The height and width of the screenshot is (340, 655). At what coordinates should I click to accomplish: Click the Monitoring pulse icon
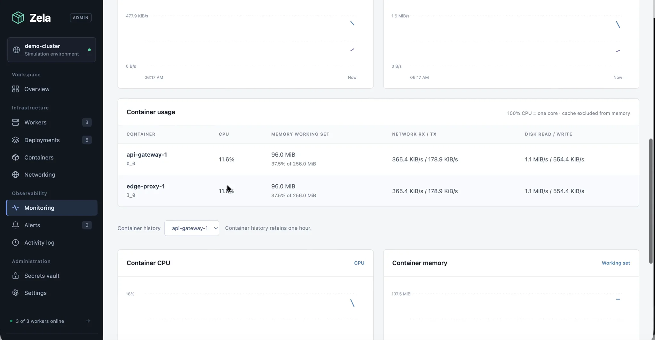tap(15, 208)
